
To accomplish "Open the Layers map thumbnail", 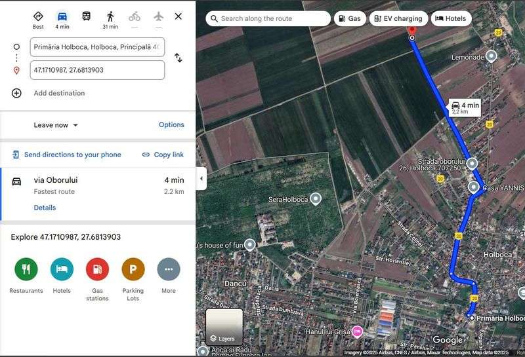I will click(x=224, y=327).
